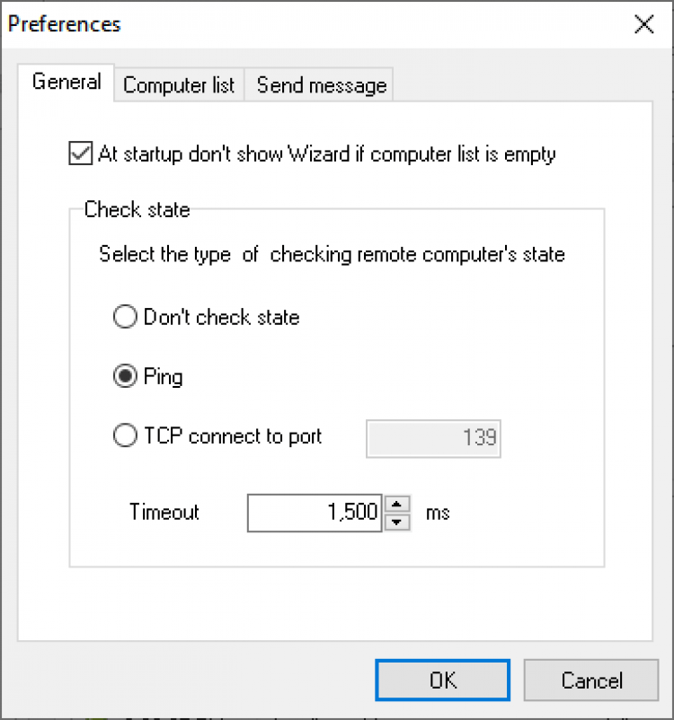Confirm settings with the OK button
The image size is (674, 720).
(x=442, y=680)
